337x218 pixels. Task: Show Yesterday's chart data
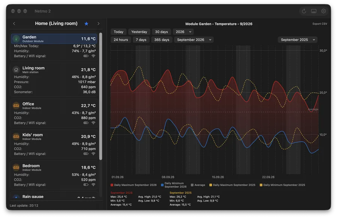[x=139, y=32]
